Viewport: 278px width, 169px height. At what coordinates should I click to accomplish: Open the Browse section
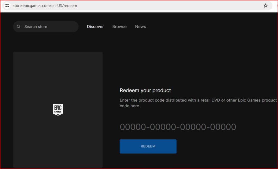(119, 26)
